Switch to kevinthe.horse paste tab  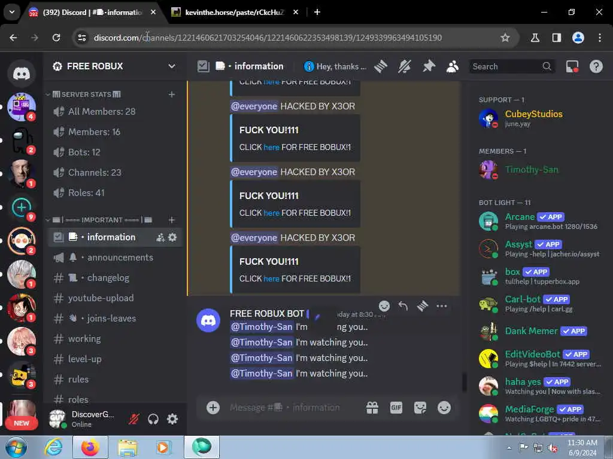coord(235,13)
